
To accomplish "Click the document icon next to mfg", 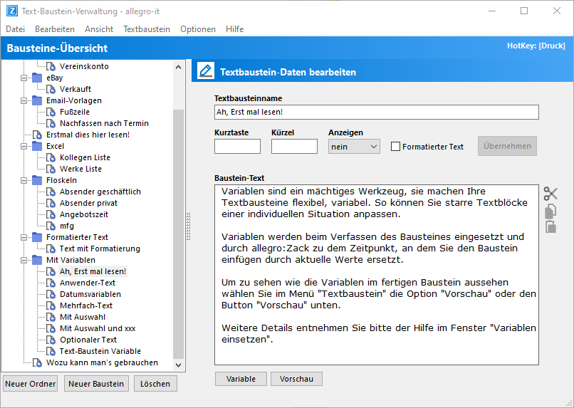I will [51, 226].
